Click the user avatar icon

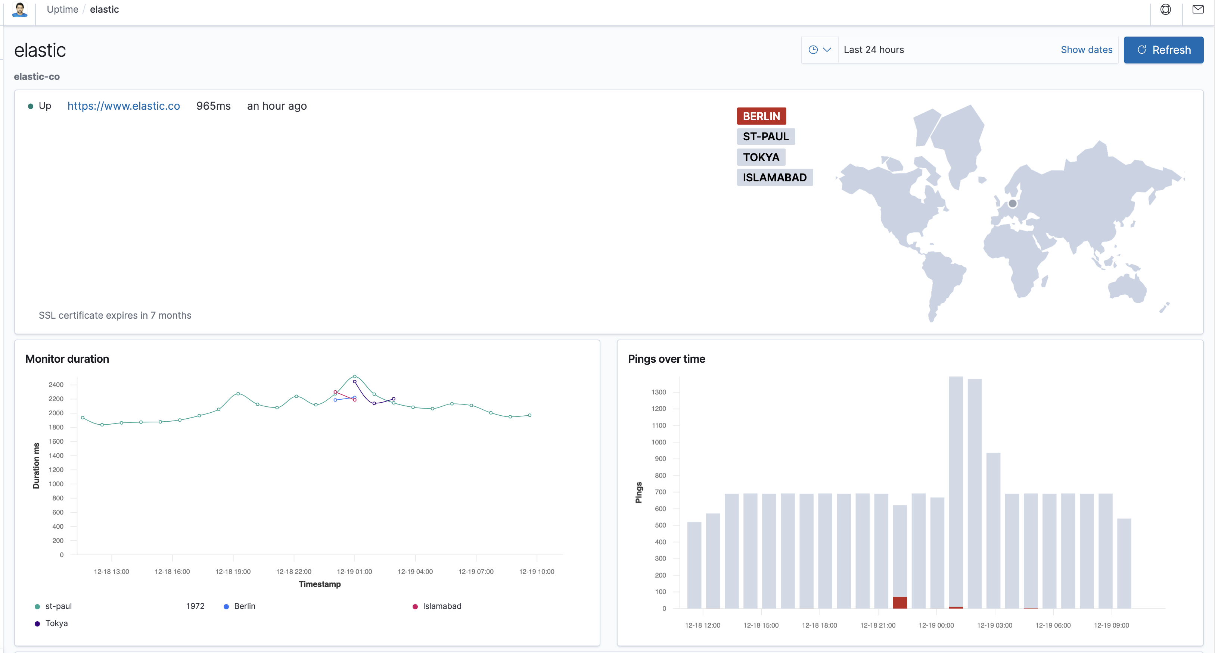(19, 9)
